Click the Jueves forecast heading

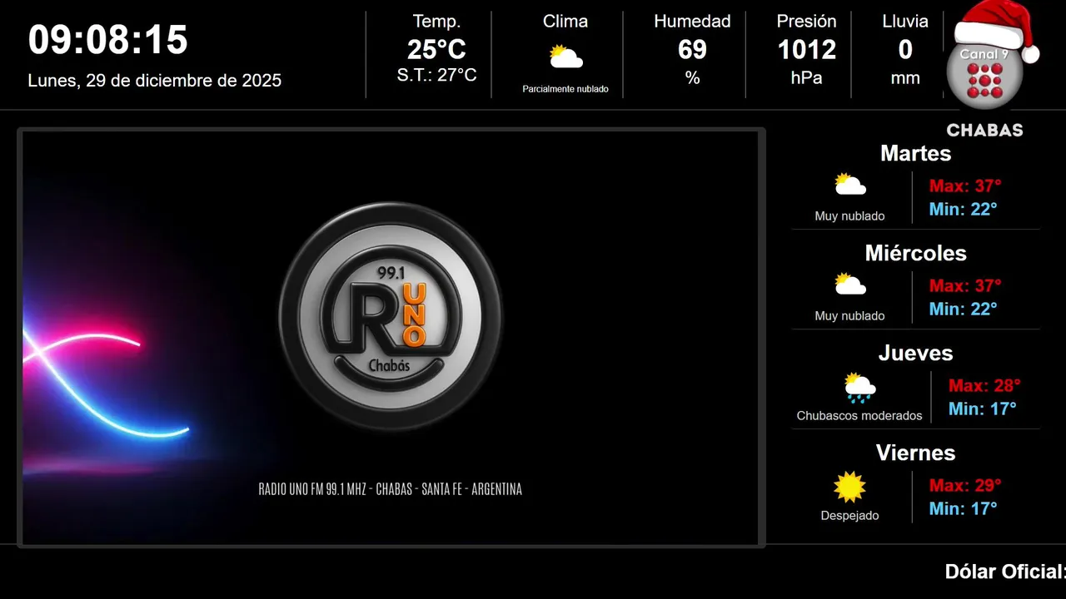[915, 353]
